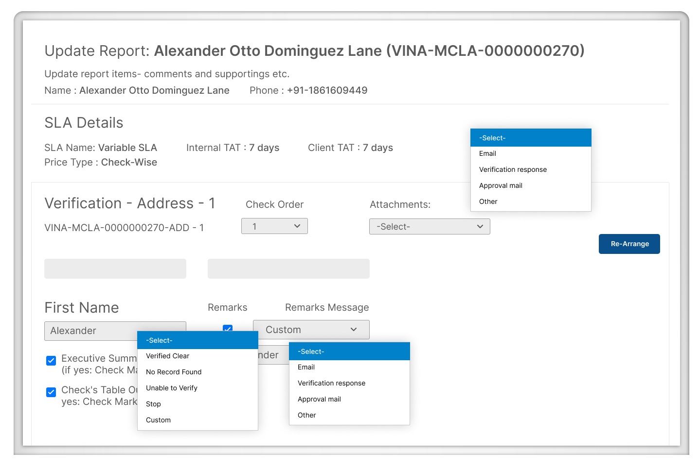This screenshot has width=700, height=468.
Task: Open the Check Order dropdown
Action: coord(274,226)
